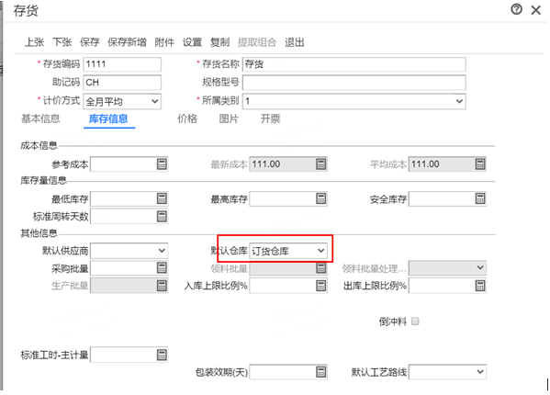550x395 pixels.
Task: Click calculator icon beside 最低库存
Action: click(162, 198)
